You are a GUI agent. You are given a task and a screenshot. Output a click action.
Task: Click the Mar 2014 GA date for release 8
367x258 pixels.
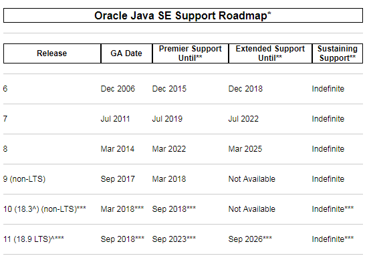point(118,149)
